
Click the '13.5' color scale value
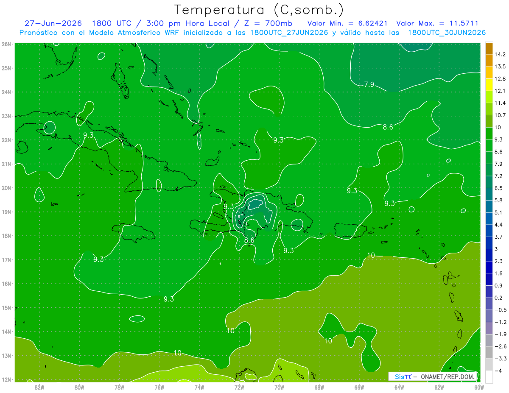(x=500, y=67)
